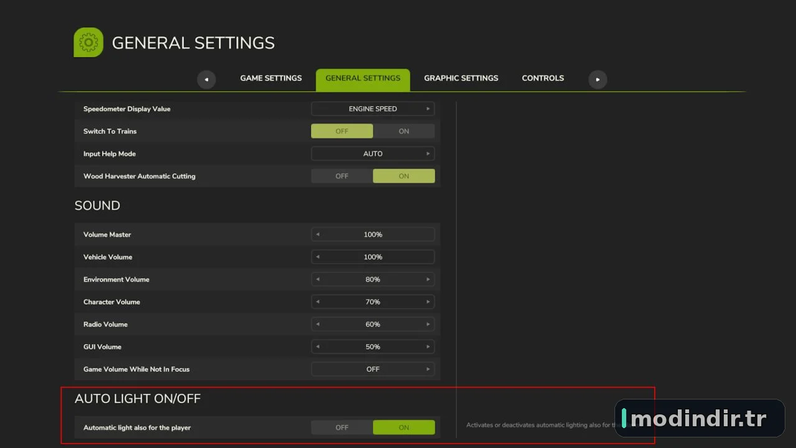
Task: Lower Character Volume with left arrow
Action: point(318,302)
